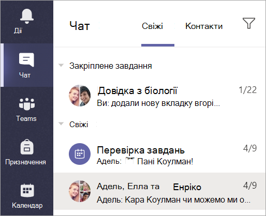Collapse the Свіжі chat list section
Image resolution: width=266 pixels, height=216 pixels.
61,124
